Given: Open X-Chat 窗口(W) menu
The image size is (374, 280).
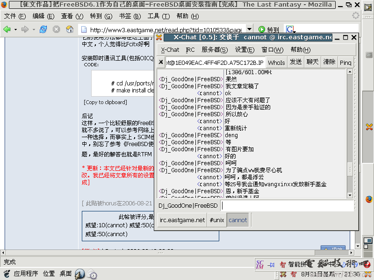Looking at the screenshot, I should 273,49.
